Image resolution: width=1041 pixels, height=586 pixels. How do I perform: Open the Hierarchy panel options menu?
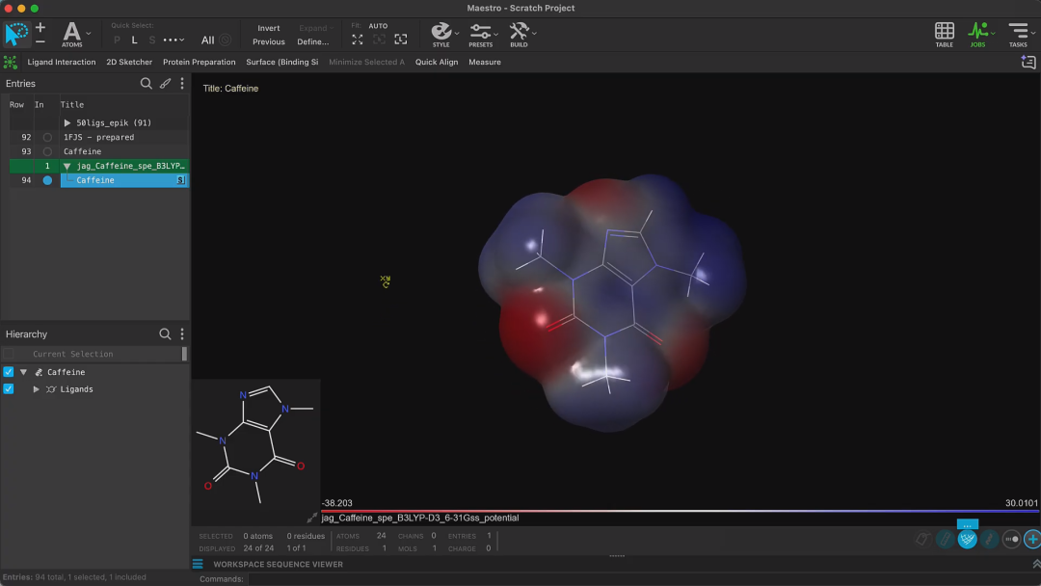pos(182,333)
